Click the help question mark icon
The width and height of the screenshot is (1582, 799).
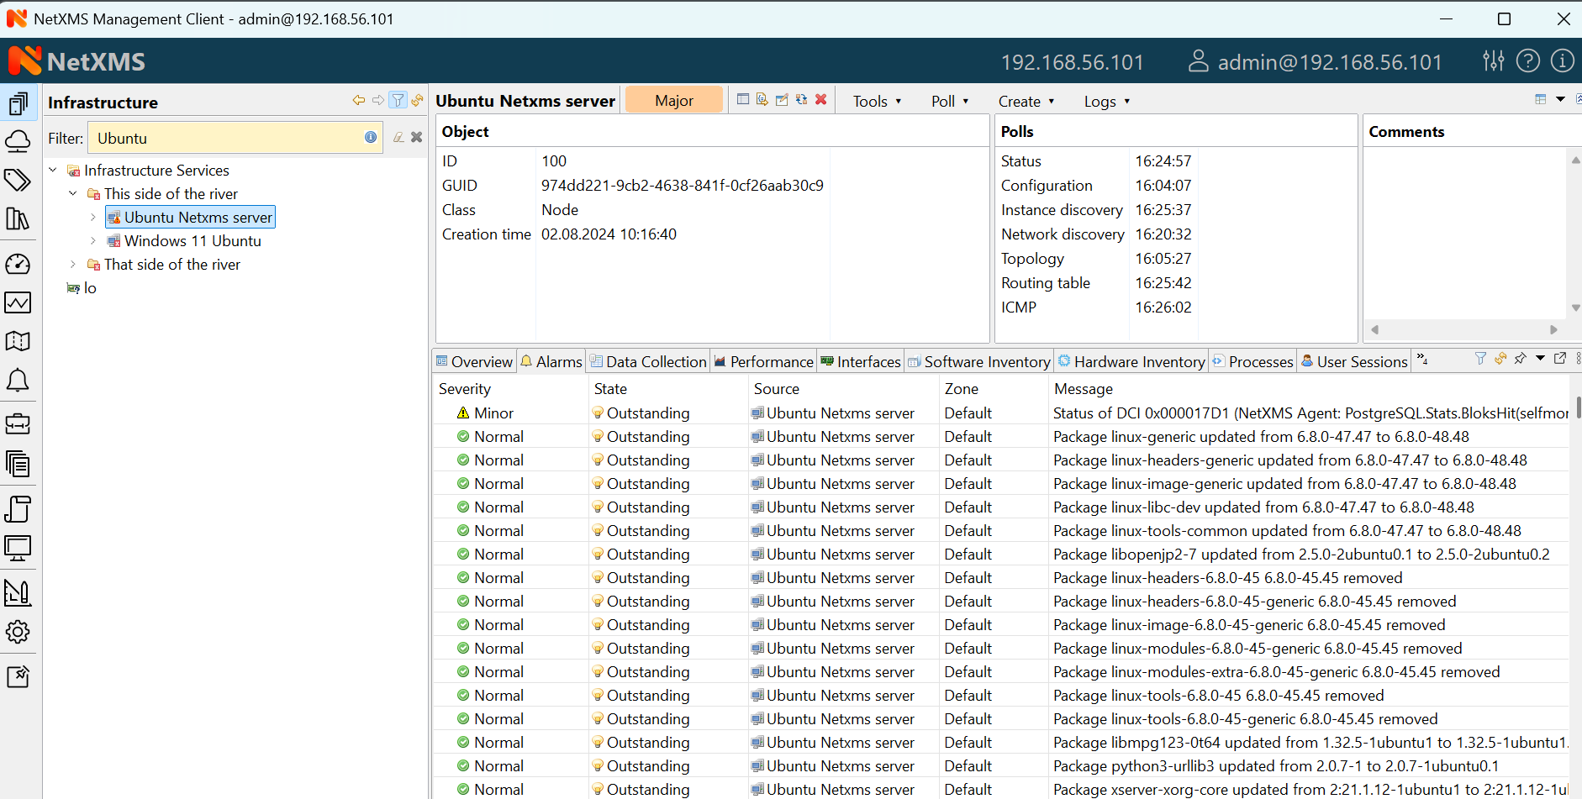(1527, 61)
